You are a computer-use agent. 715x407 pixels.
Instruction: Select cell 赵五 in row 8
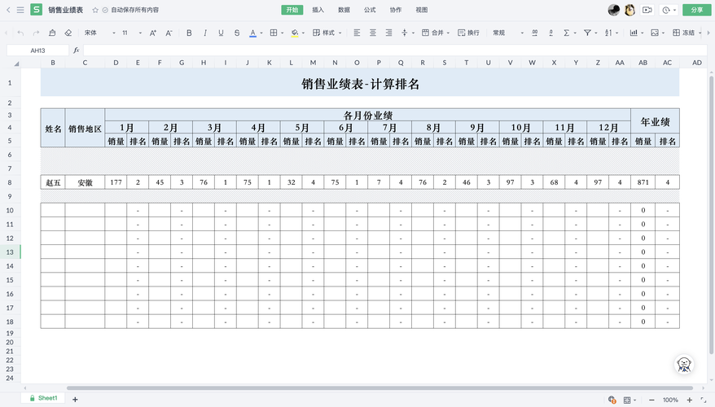(53, 182)
